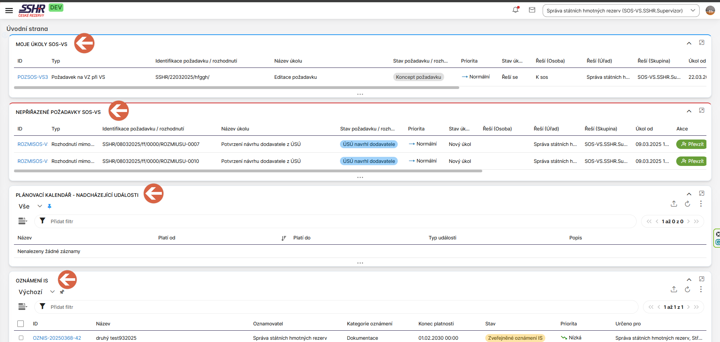Select all rows in Oznámení IS

point(21,324)
